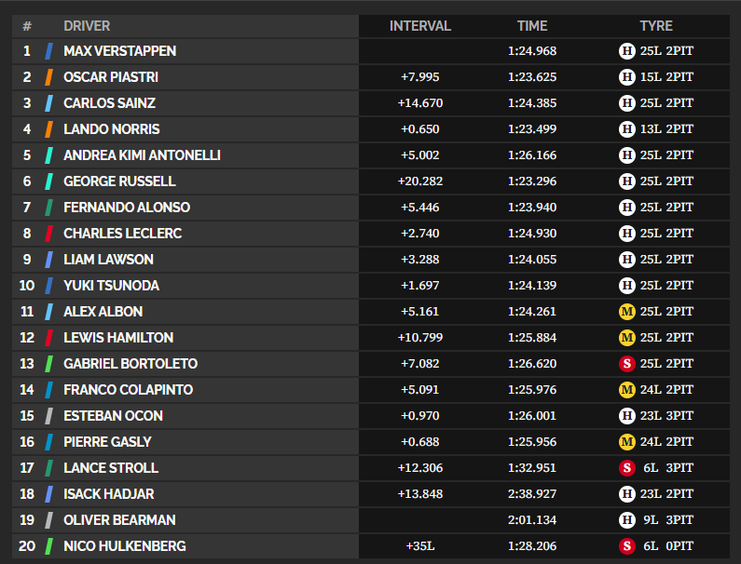Screen dimensions: 741x564
Task: Click Oliver Bearman's hard tyre icon
Action: 627,520
